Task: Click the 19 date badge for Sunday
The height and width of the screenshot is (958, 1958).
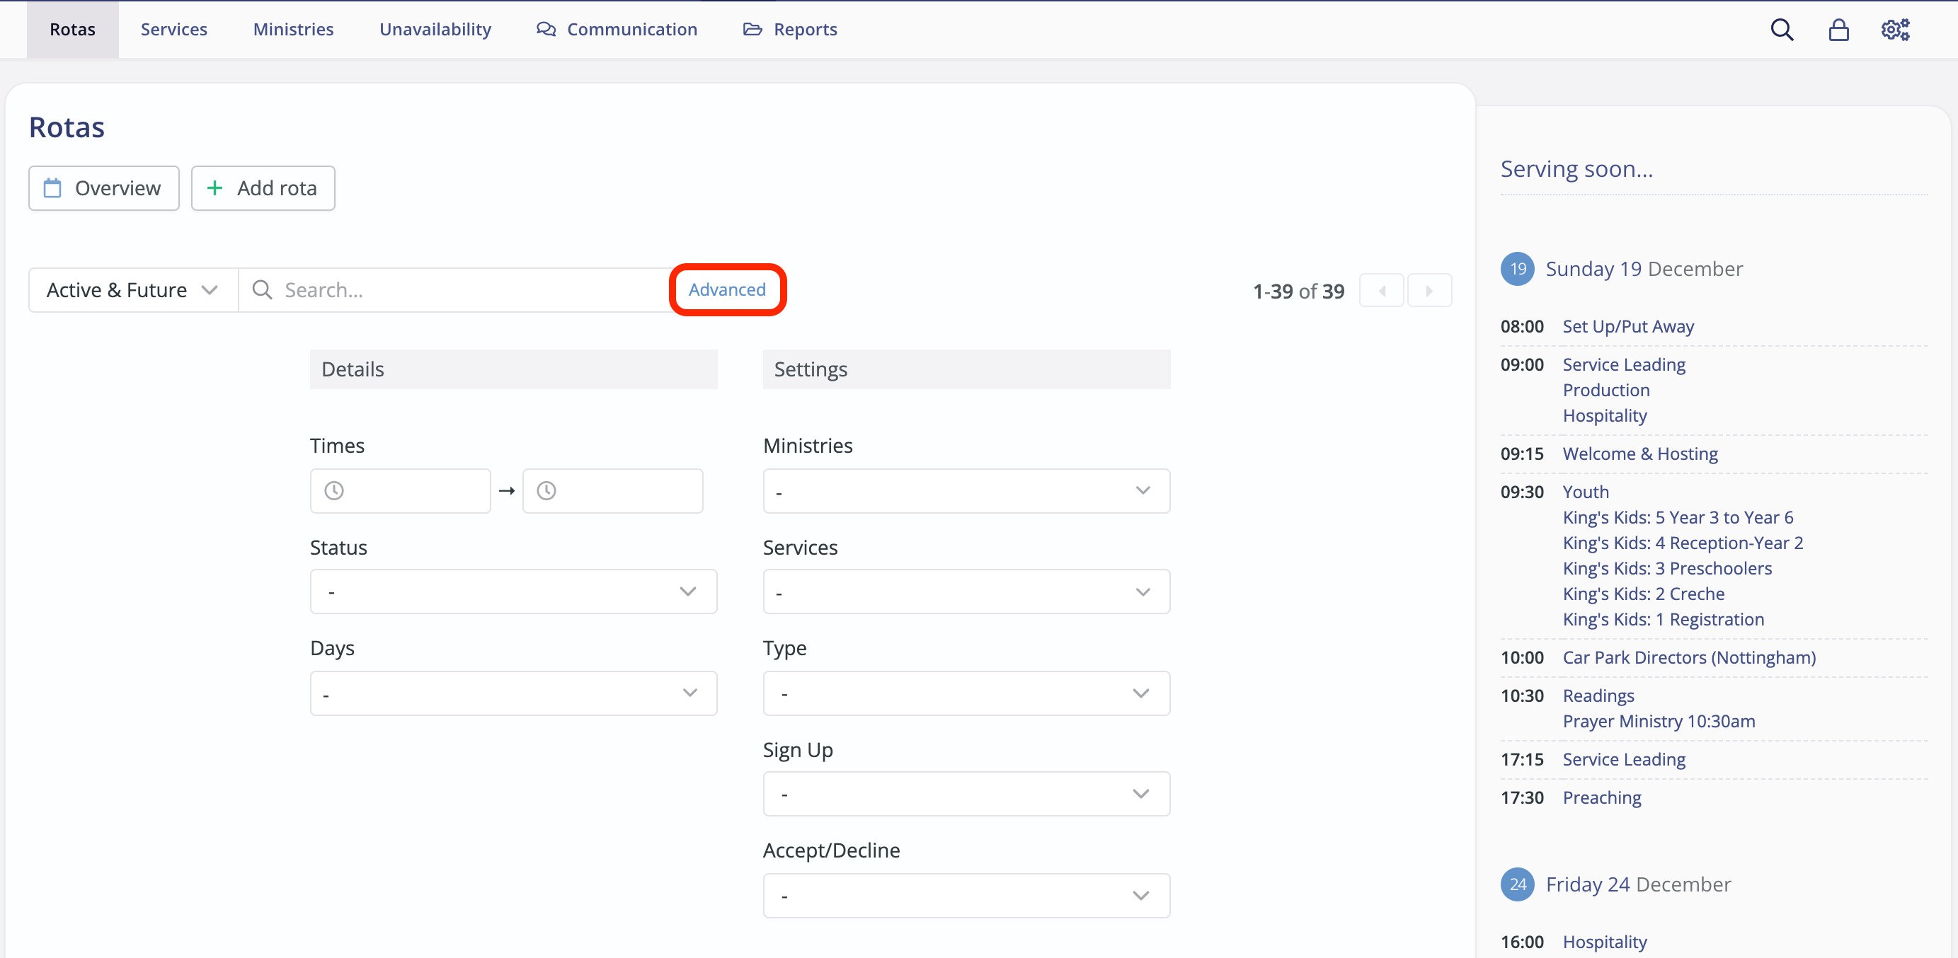Action: (1517, 269)
